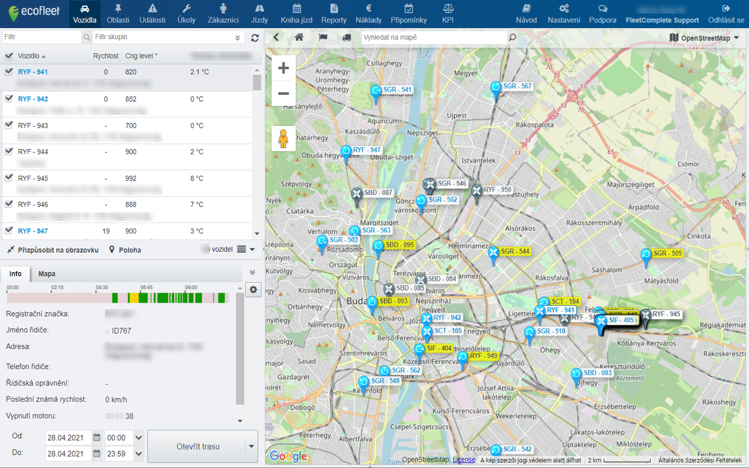Open Do time dropdown
The width and height of the screenshot is (749, 468).
(x=139, y=454)
